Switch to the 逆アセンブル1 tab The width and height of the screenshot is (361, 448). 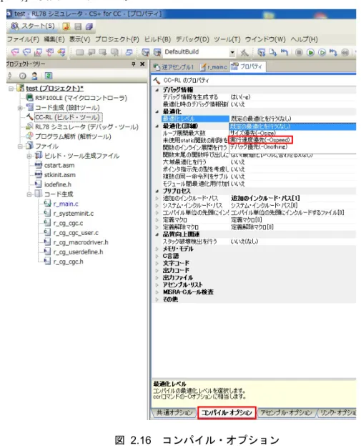174,67
